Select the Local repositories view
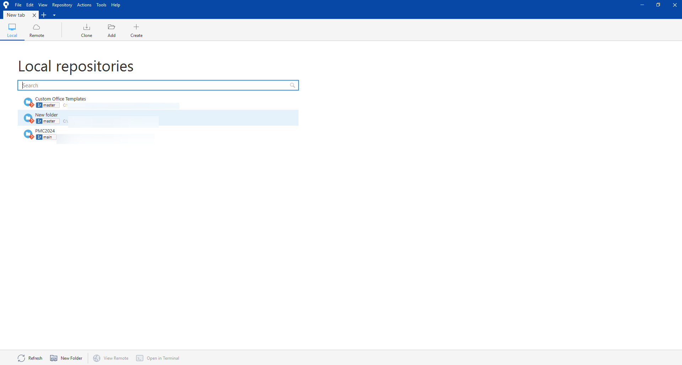Image resolution: width=682 pixels, height=365 pixels. click(x=12, y=30)
